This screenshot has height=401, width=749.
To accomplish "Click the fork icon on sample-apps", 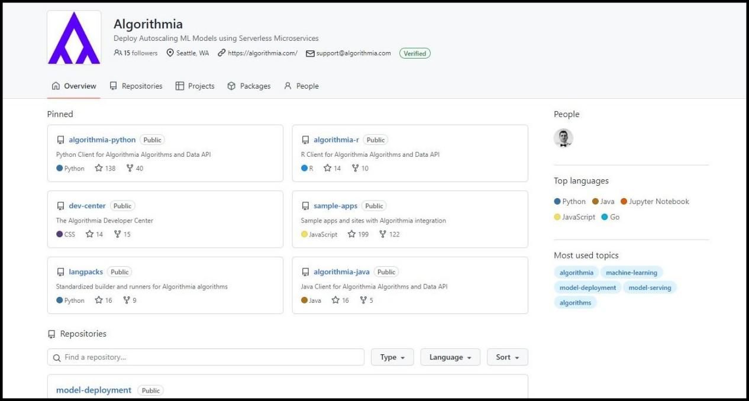I will (383, 234).
